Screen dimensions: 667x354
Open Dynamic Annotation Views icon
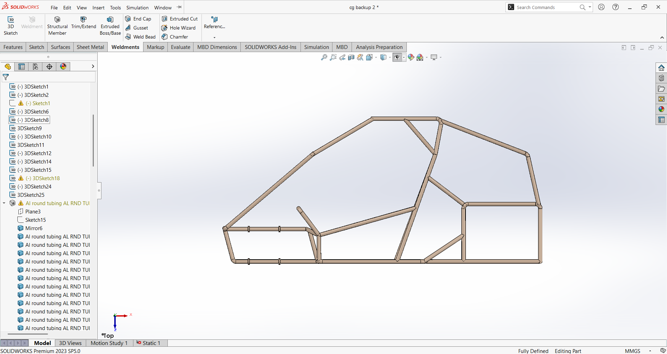360,57
